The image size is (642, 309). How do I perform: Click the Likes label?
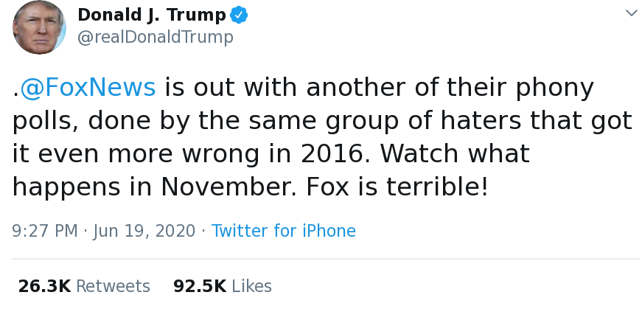point(251,286)
